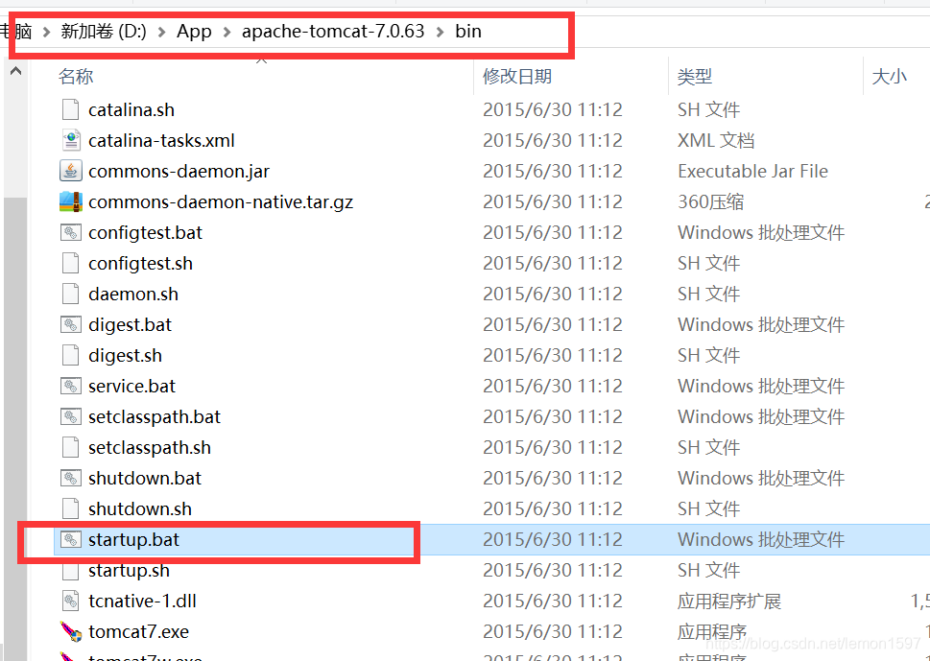Click the modified date of catalina.sh
Image resolution: width=930 pixels, height=661 pixels.
[x=552, y=109]
